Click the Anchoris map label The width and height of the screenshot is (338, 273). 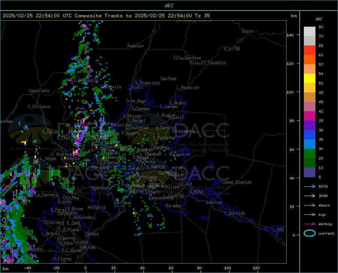pos(97,208)
